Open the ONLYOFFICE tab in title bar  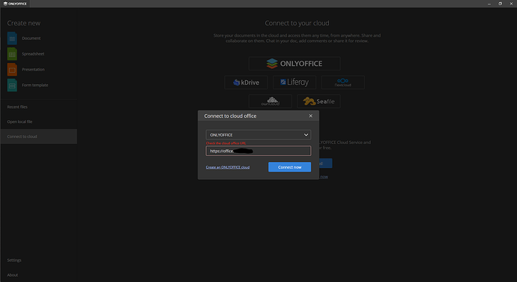pos(15,4)
